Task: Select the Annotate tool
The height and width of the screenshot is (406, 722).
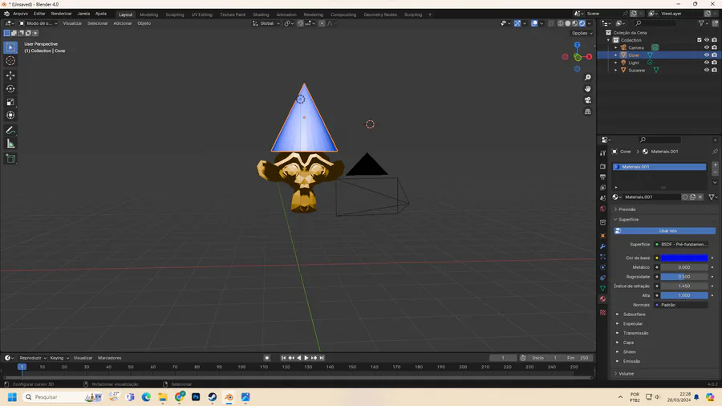Action: (x=10, y=130)
